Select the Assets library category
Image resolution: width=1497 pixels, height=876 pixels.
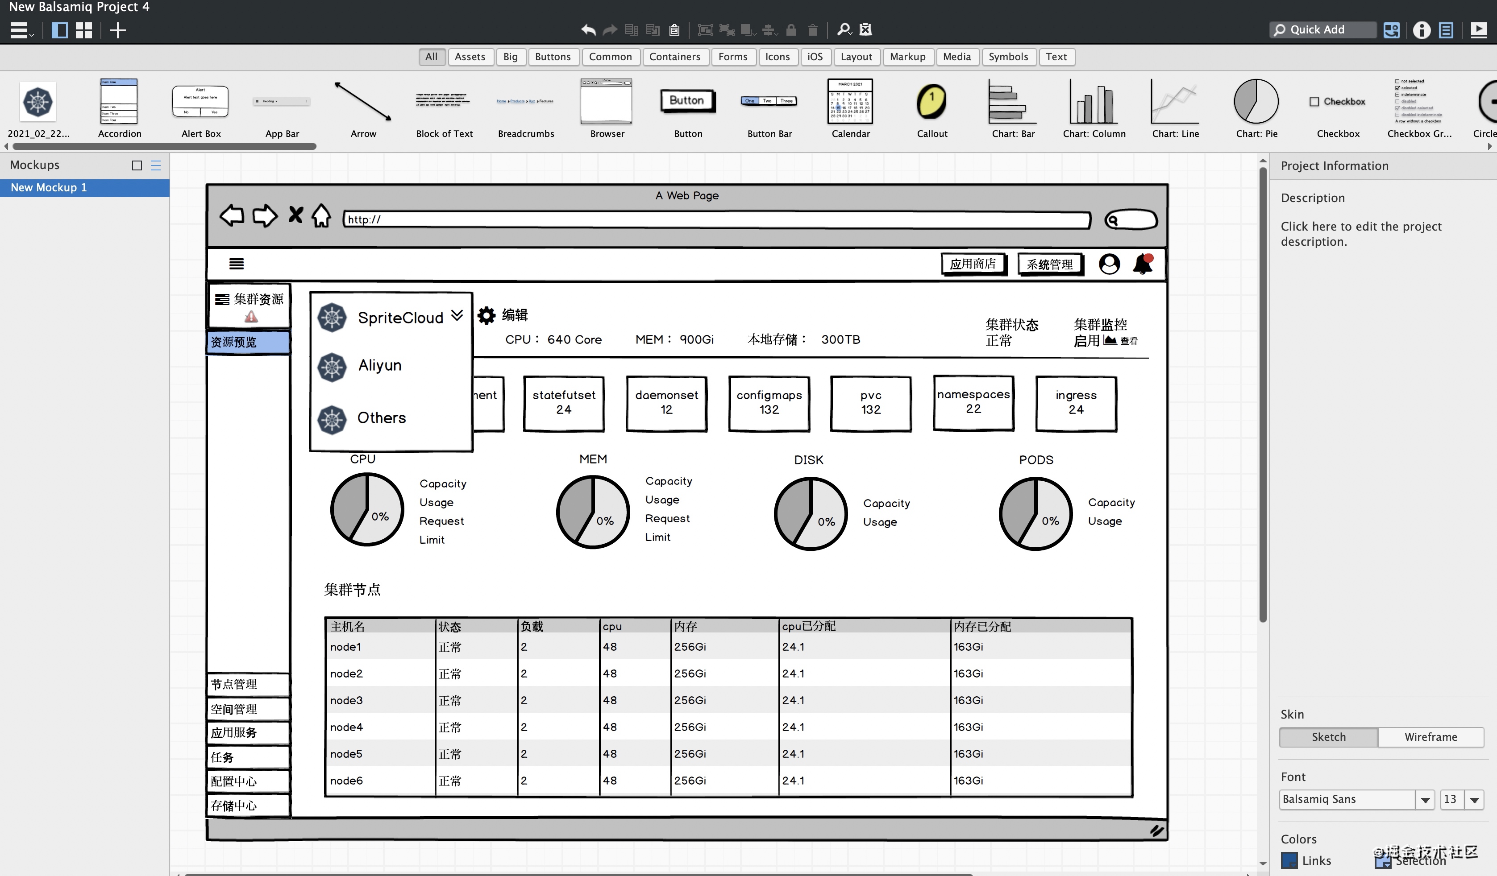(470, 57)
